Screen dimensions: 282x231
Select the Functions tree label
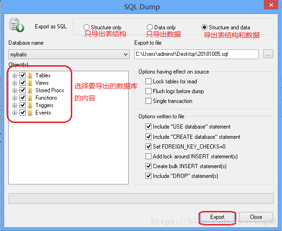pyautogui.click(x=46, y=98)
